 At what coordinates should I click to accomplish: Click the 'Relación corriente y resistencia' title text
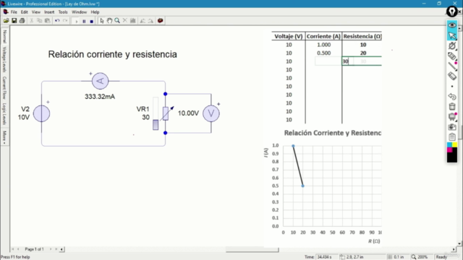pos(113,54)
